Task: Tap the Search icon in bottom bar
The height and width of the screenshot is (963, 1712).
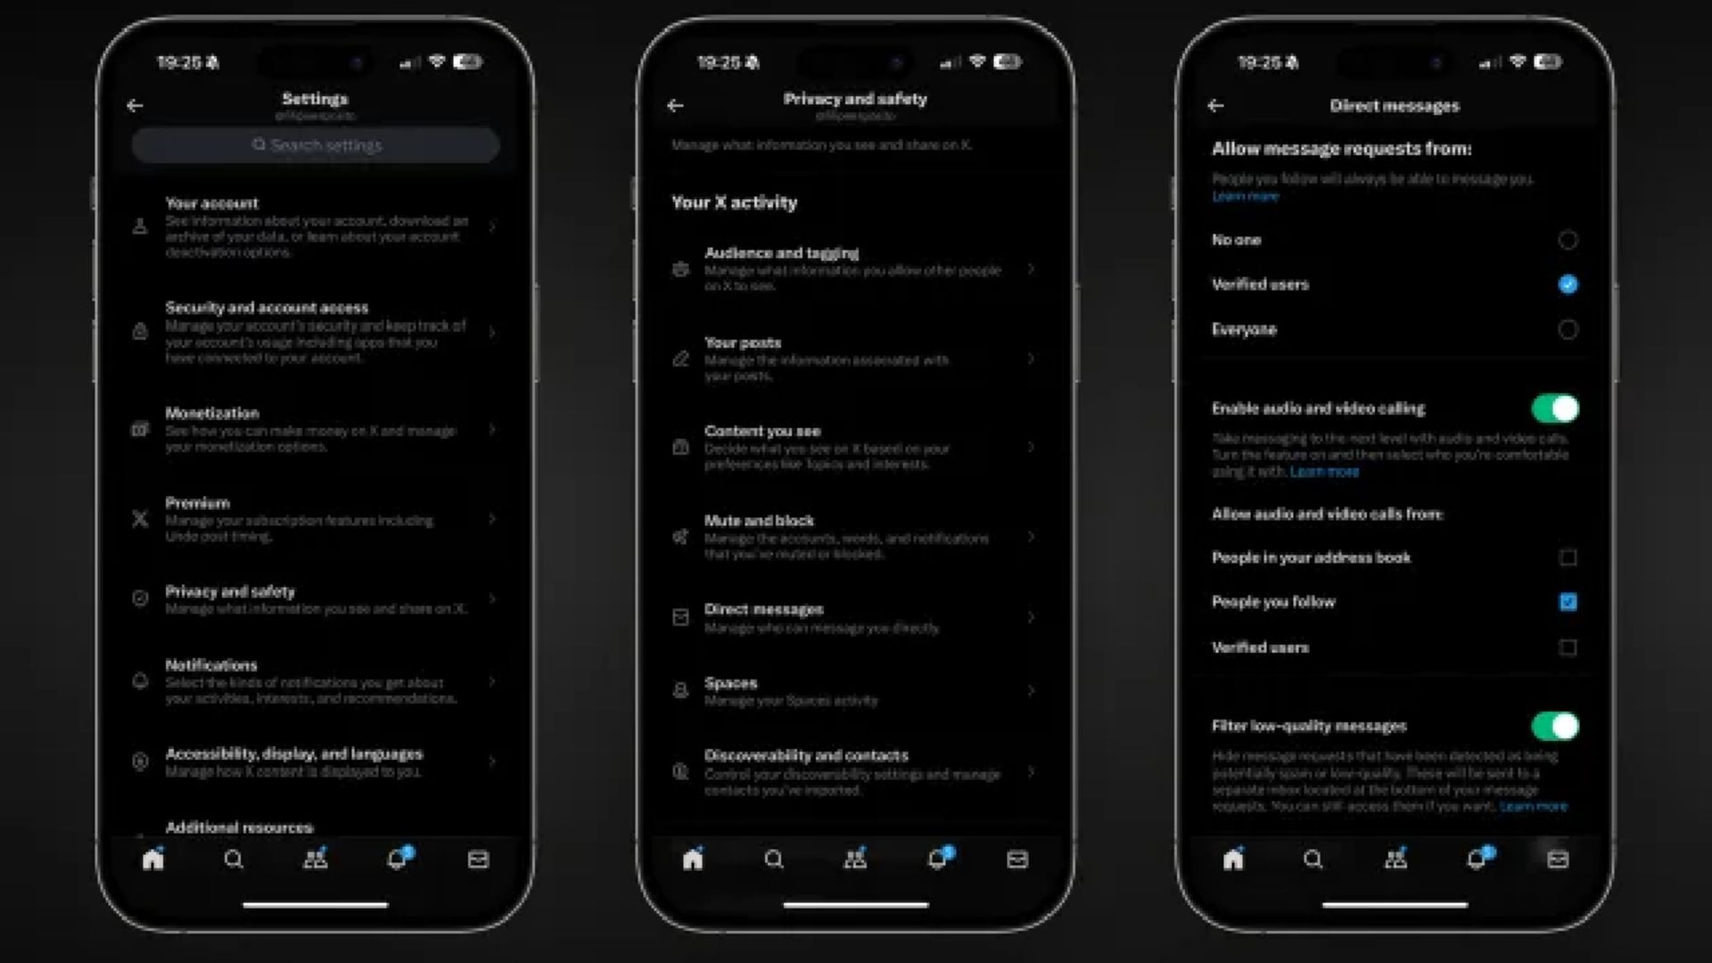Action: pos(234,859)
